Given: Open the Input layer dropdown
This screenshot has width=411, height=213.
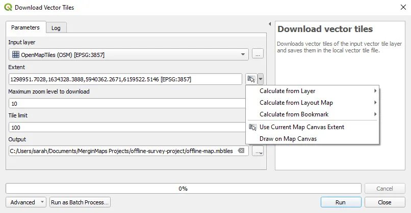Looking at the screenshot, I should click(x=129, y=54).
